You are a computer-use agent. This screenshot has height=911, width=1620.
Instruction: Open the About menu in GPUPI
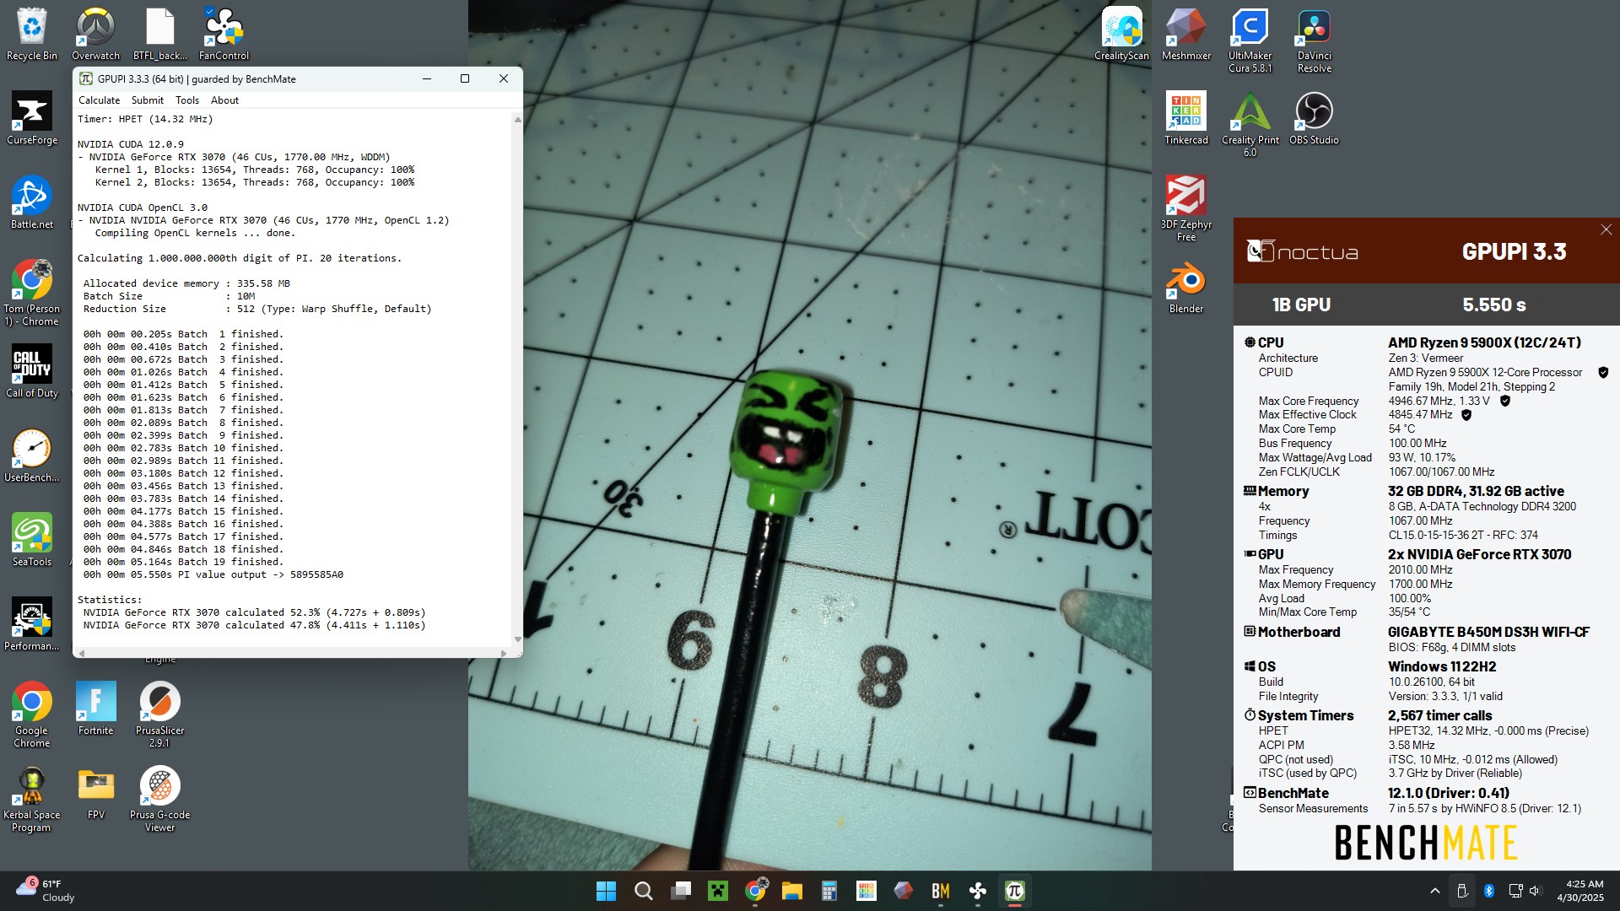pos(224,100)
